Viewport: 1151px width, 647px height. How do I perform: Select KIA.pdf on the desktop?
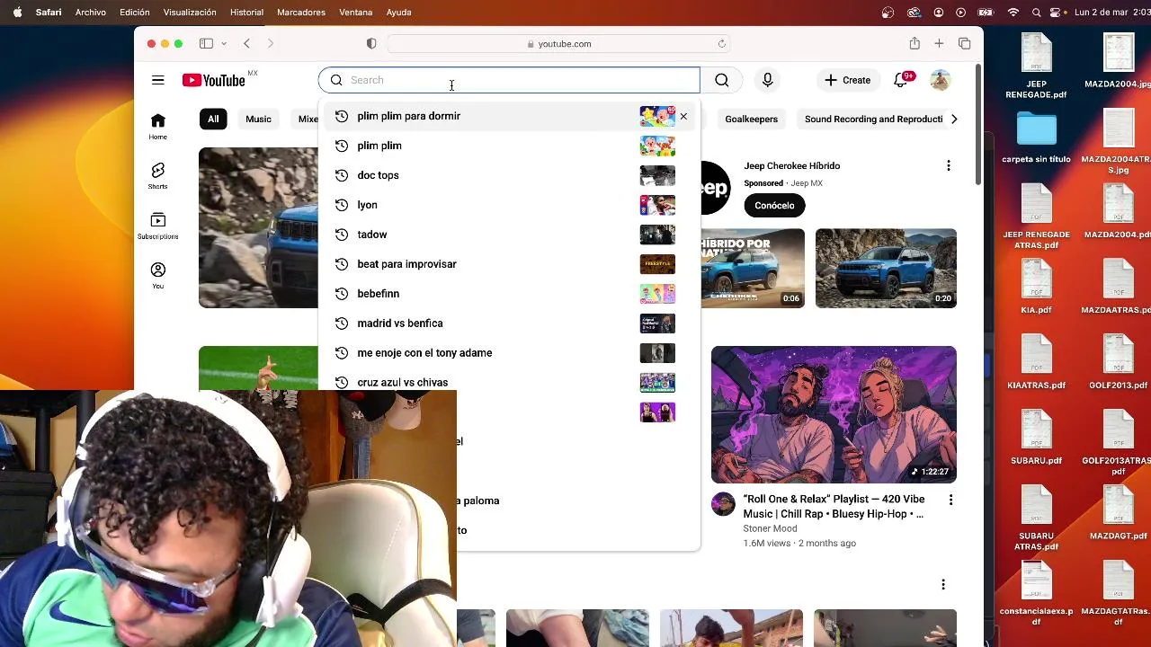point(1036,286)
